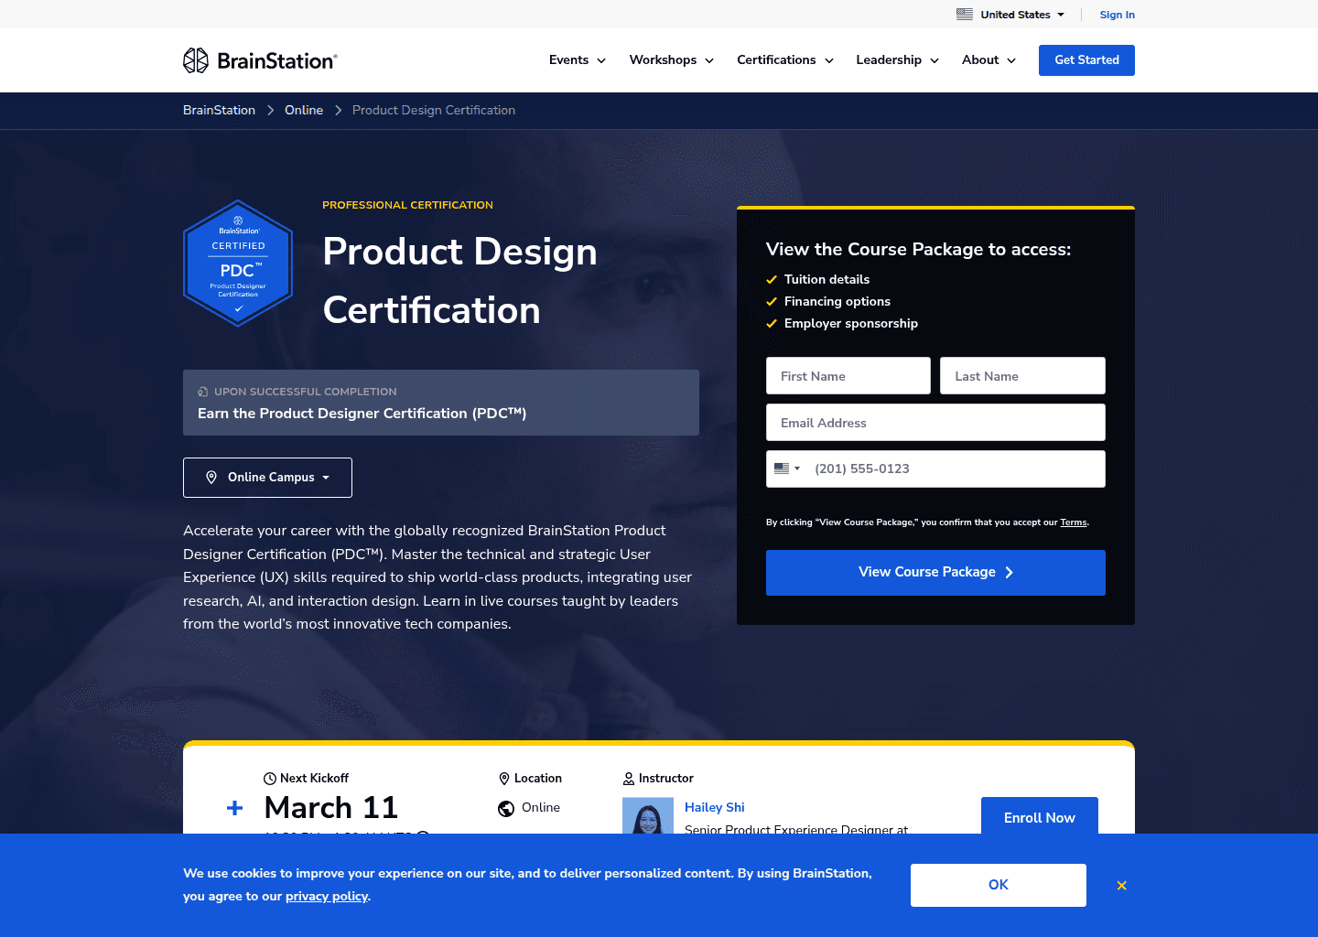Click the Enroll Now button

tap(1039, 817)
